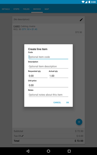Tap the pencil icon beside No description
97x155 pixels.
coord(81,20)
